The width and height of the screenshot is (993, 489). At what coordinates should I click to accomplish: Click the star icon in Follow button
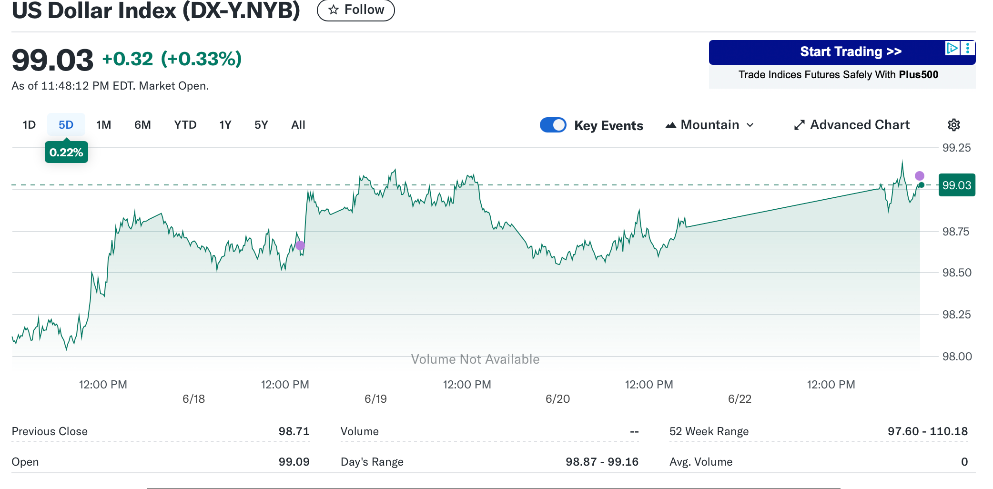tap(334, 10)
